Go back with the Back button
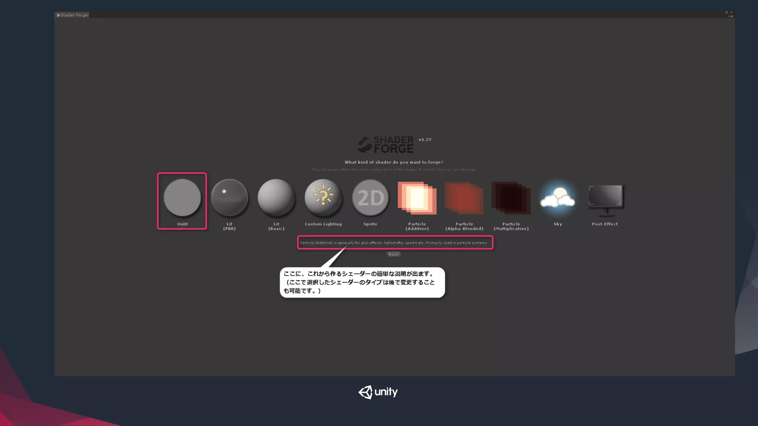 [393, 254]
